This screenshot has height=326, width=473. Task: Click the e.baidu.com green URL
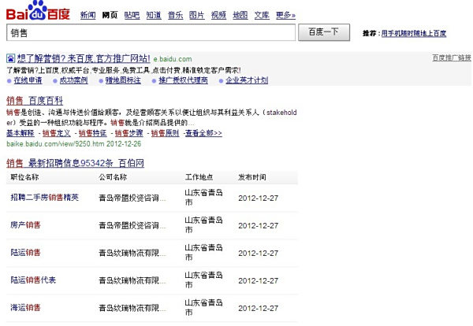pos(173,59)
